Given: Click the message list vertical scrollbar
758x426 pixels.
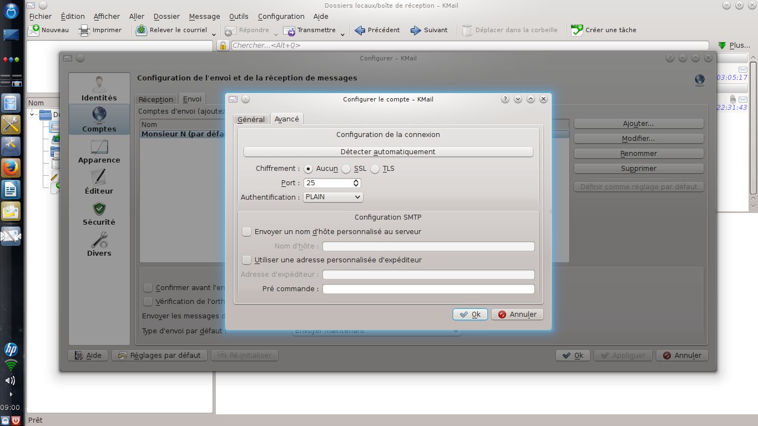Looking at the screenshot, I should 754,128.
